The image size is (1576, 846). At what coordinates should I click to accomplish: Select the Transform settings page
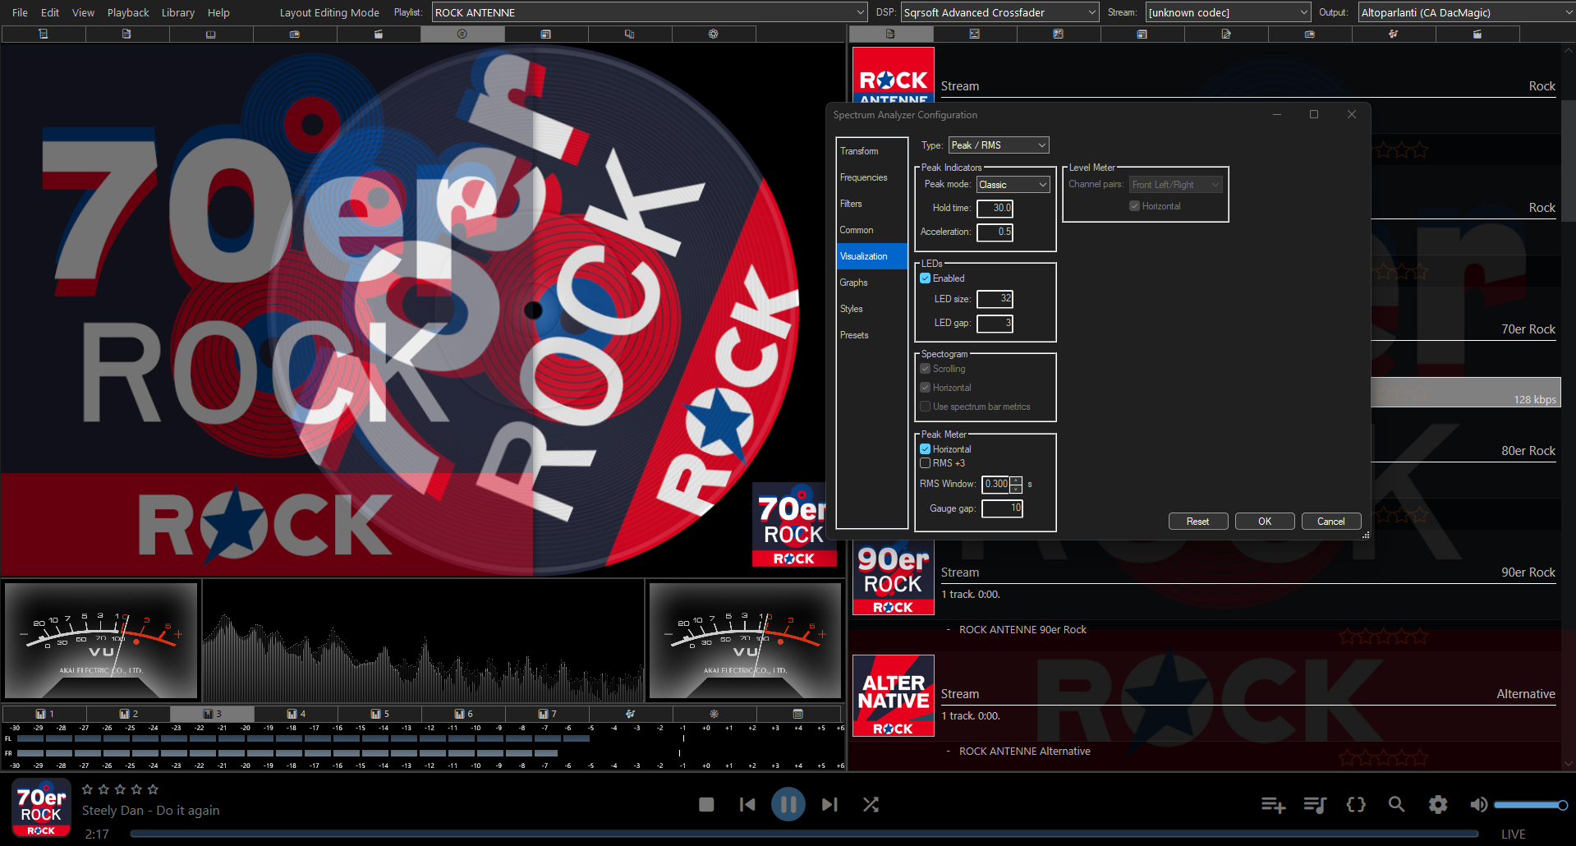[872, 151]
